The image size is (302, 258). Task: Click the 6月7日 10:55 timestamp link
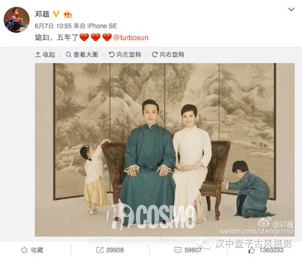[x=53, y=26]
